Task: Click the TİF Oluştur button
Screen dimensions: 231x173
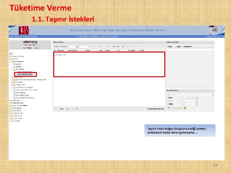Action: [172, 108]
